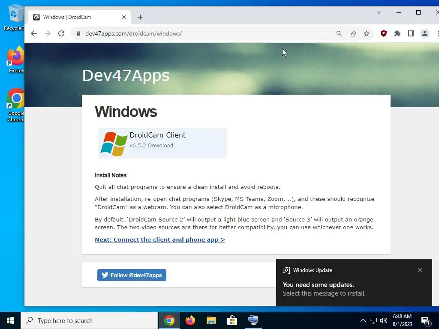Click the Windows page heading

click(126, 111)
